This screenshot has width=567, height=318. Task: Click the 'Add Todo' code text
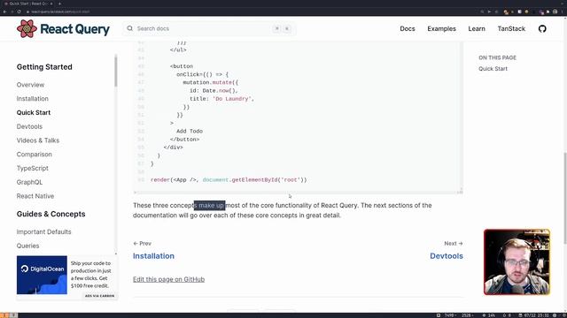coord(190,132)
